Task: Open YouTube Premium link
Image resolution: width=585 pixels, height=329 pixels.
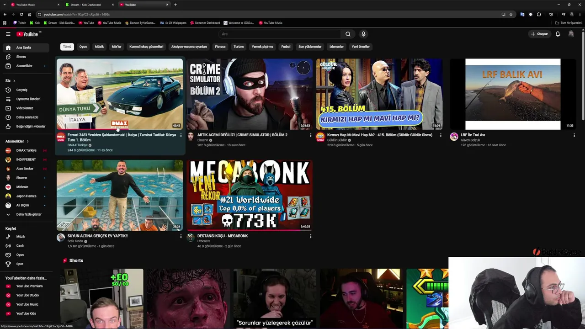Action: (26, 286)
